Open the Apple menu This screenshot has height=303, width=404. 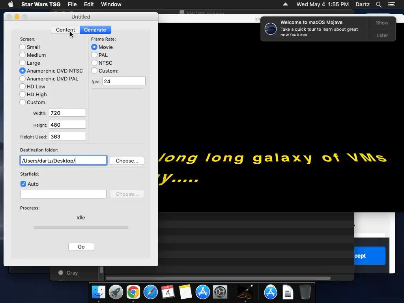coord(11,4)
